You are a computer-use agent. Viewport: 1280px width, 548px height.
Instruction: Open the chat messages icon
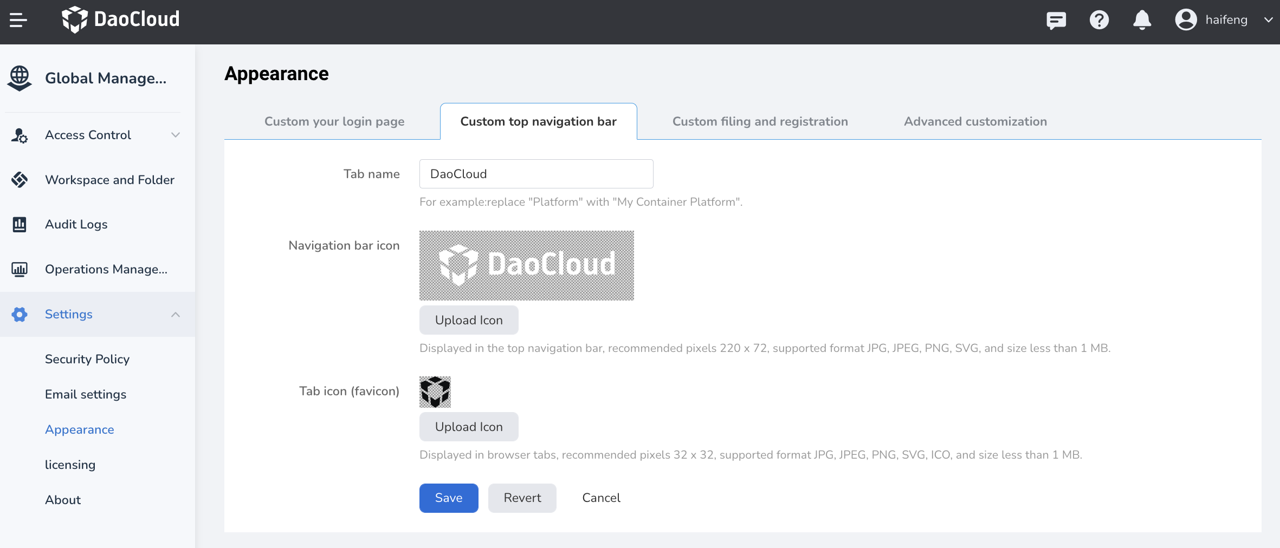(x=1056, y=20)
